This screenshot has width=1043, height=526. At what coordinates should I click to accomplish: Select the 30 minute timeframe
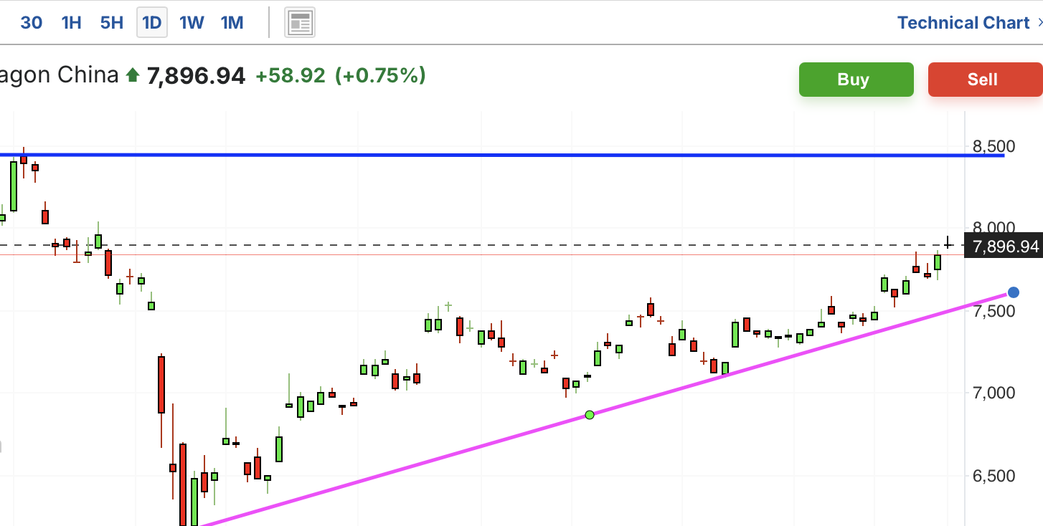click(31, 23)
